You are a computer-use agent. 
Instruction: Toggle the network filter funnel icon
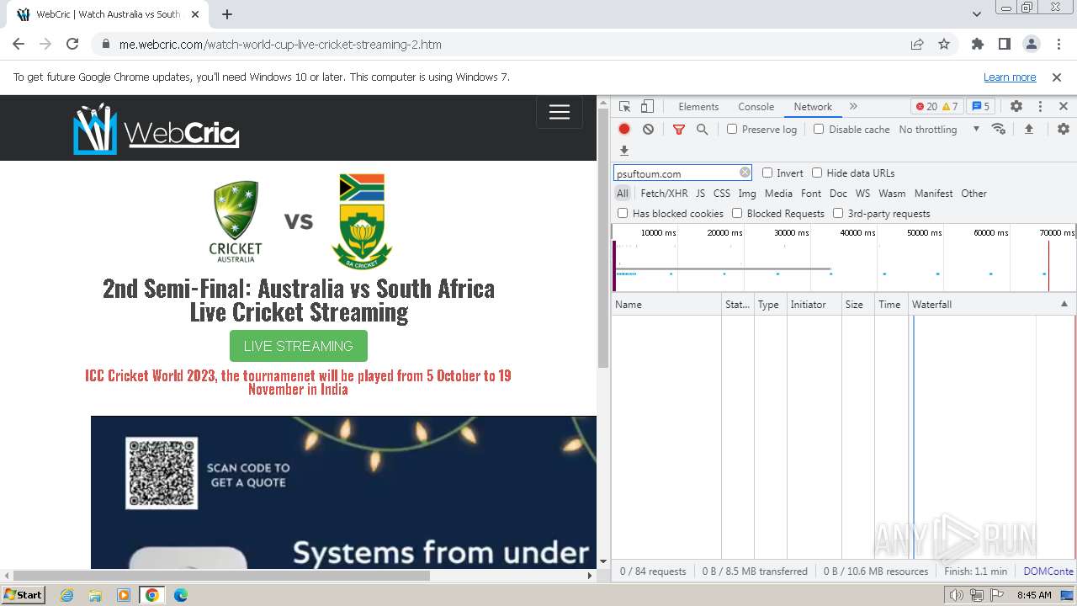(x=679, y=129)
